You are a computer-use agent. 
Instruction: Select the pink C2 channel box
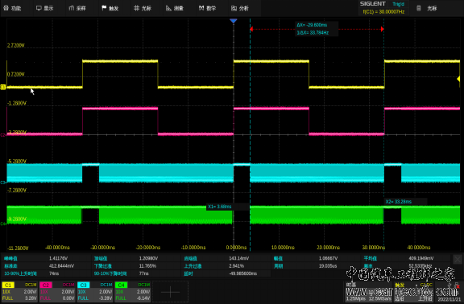(x=57, y=292)
